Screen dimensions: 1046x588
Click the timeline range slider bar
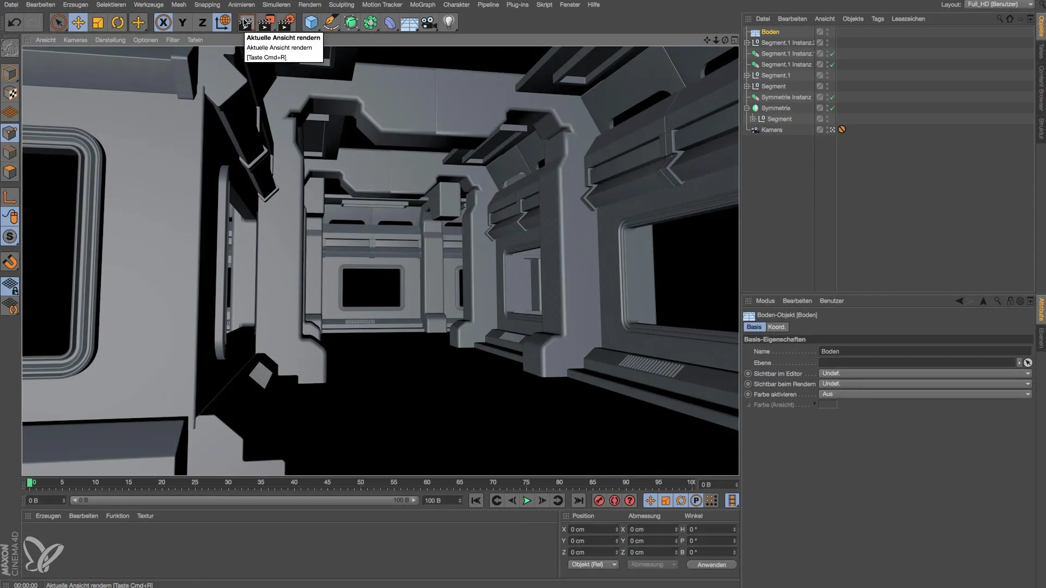coord(245,500)
